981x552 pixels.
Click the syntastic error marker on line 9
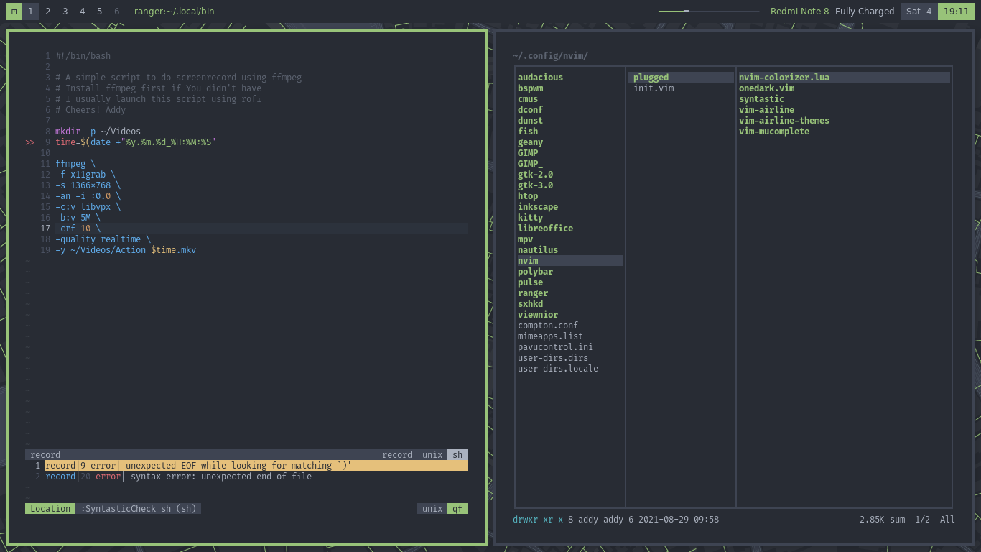[x=30, y=142]
